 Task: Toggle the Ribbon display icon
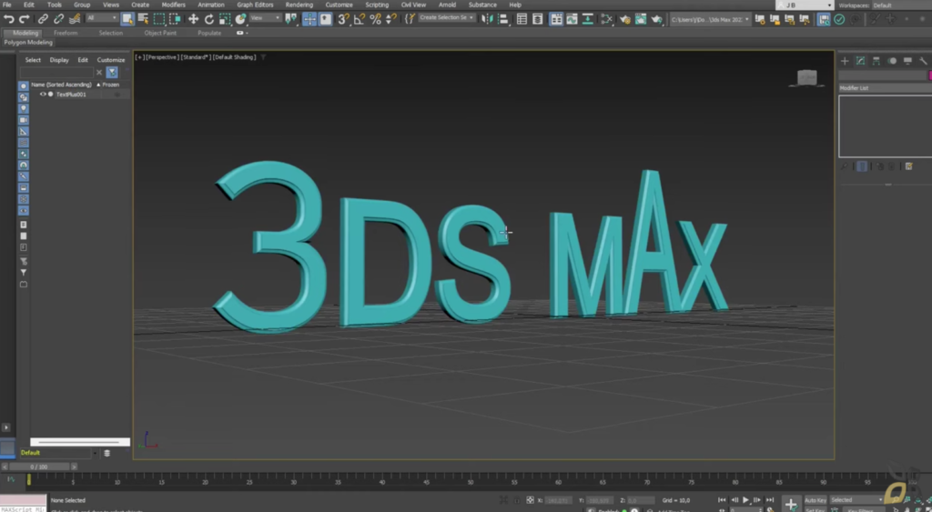[x=556, y=19]
